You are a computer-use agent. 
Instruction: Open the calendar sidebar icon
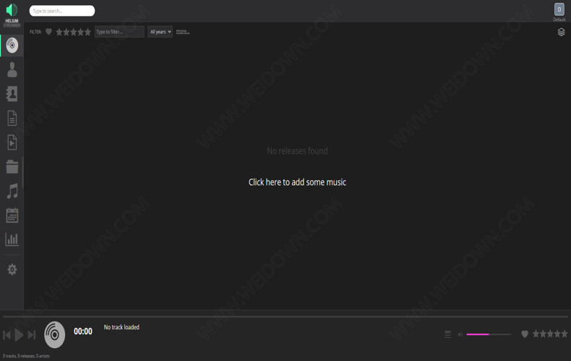click(x=12, y=215)
